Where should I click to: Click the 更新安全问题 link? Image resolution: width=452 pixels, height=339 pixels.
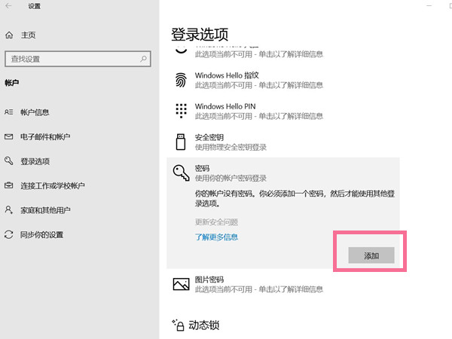[x=216, y=222]
